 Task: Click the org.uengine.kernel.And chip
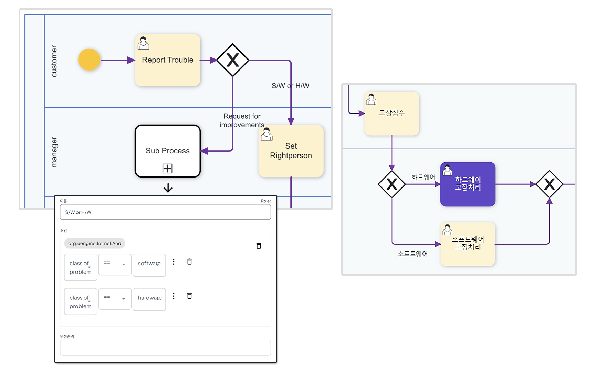[x=95, y=243]
